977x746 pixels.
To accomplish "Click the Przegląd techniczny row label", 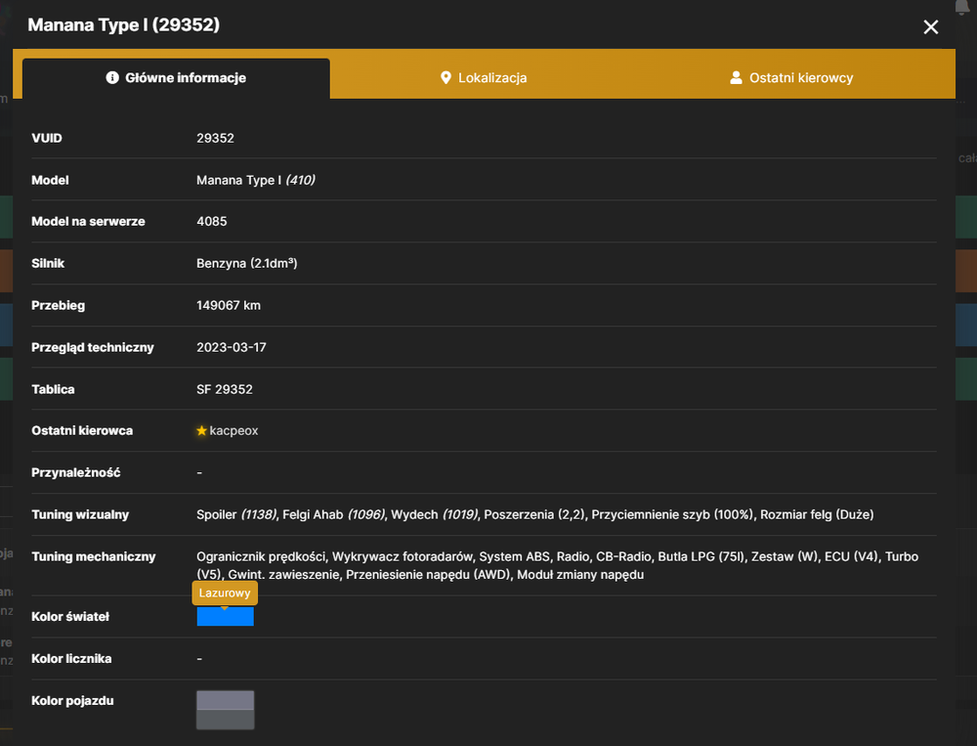I will pos(93,347).
